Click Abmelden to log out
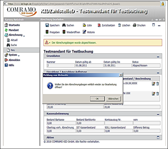 [x=12, y=60]
